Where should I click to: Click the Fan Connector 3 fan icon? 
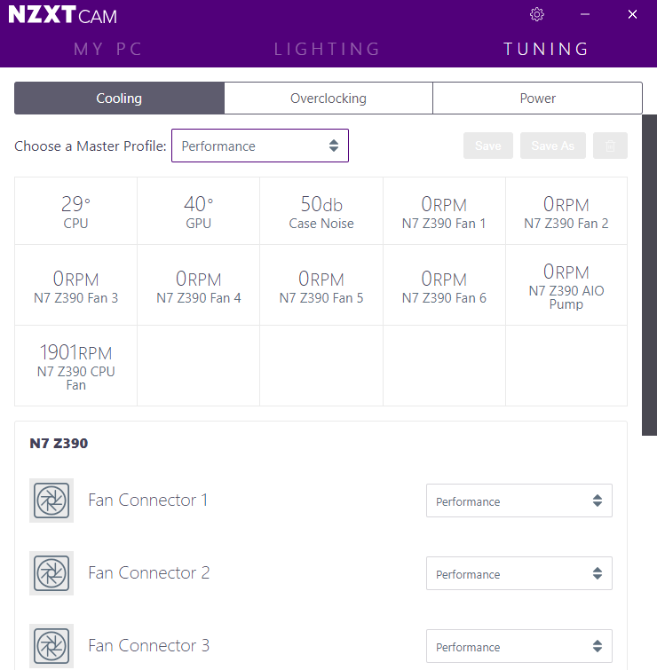(51, 646)
